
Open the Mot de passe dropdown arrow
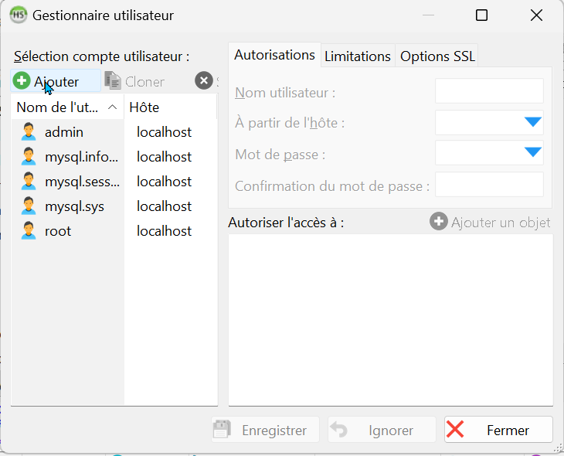533,152
